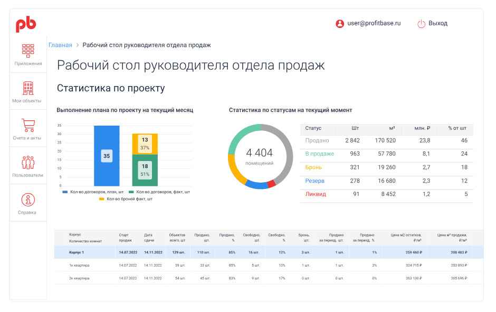Viewport: 496px width, 312px height.
Task: Click 205 696 ₽ in 2к квартира row
Action: tap(459, 278)
